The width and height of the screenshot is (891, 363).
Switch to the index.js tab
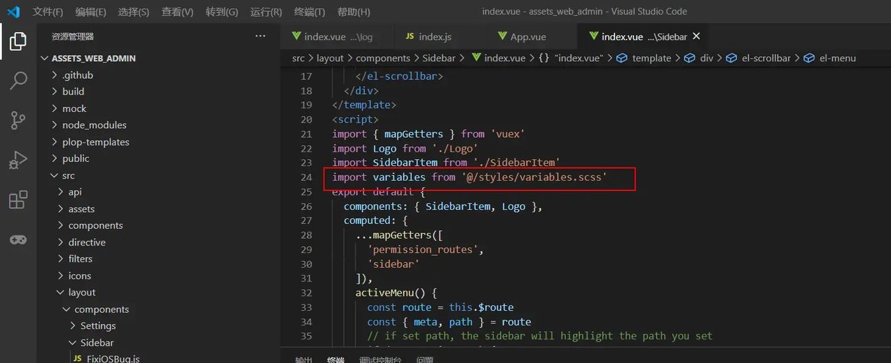[435, 37]
